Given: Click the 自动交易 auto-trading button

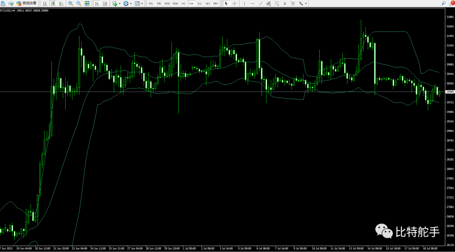Looking at the screenshot, I should 27,3.
